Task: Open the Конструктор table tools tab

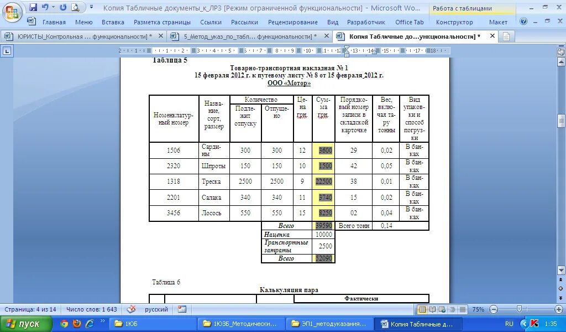Action: click(454, 22)
